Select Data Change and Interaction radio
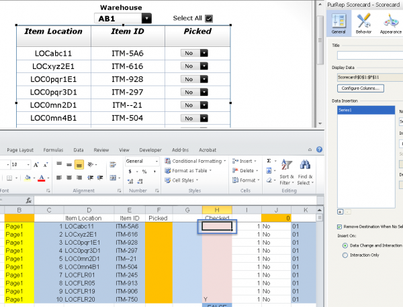403x307 pixels. (x=345, y=245)
